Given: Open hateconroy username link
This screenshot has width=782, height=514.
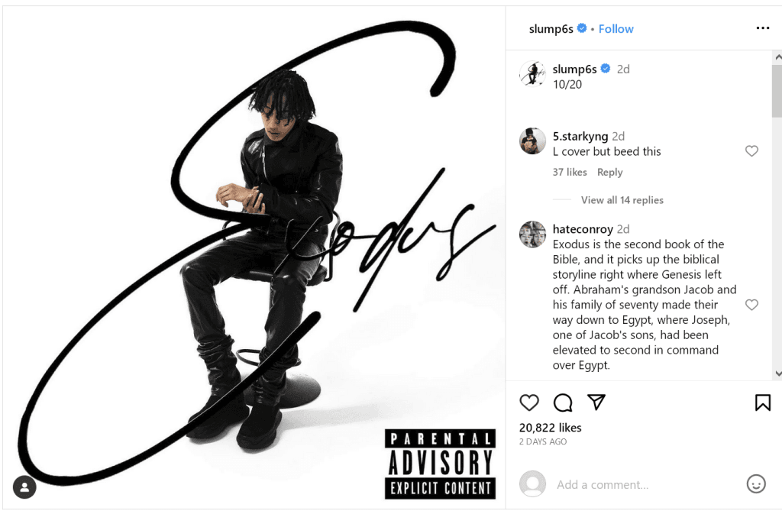Looking at the screenshot, I should (583, 229).
